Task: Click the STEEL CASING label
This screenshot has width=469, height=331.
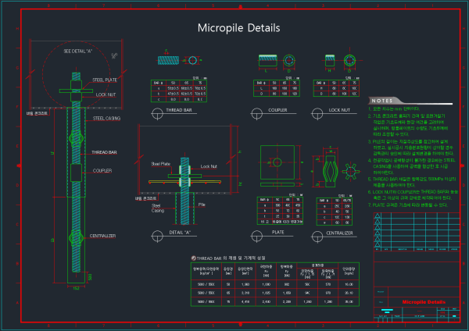Action: coord(106,119)
